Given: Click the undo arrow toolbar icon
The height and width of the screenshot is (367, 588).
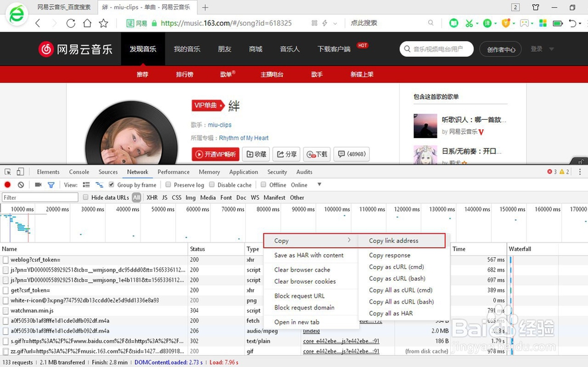Looking at the screenshot, I should pyautogui.click(x=572, y=23).
